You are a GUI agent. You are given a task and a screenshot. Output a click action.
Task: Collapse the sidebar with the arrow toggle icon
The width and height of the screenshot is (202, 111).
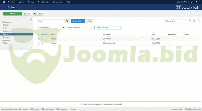click(x=31, y=19)
